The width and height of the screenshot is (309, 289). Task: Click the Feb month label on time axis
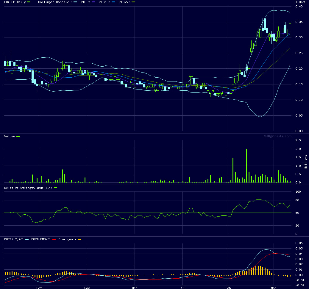(228, 288)
